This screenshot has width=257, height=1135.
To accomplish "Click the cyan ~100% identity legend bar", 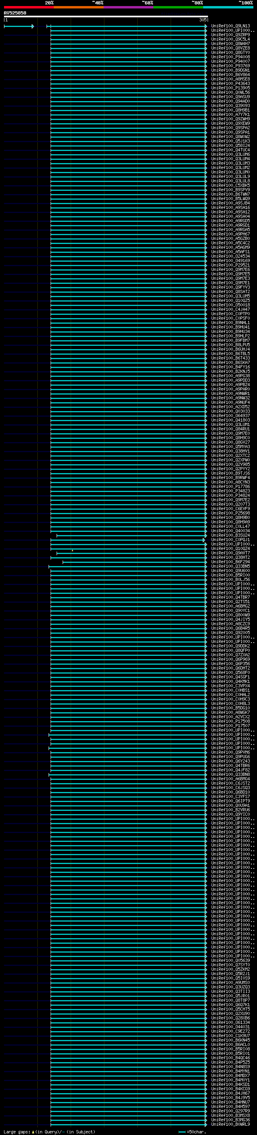I will tap(228, 7).
